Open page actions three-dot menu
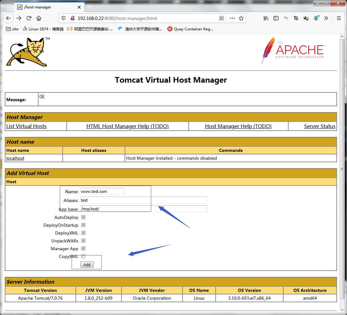The width and height of the screenshot is (347, 315). coord(232,18)
